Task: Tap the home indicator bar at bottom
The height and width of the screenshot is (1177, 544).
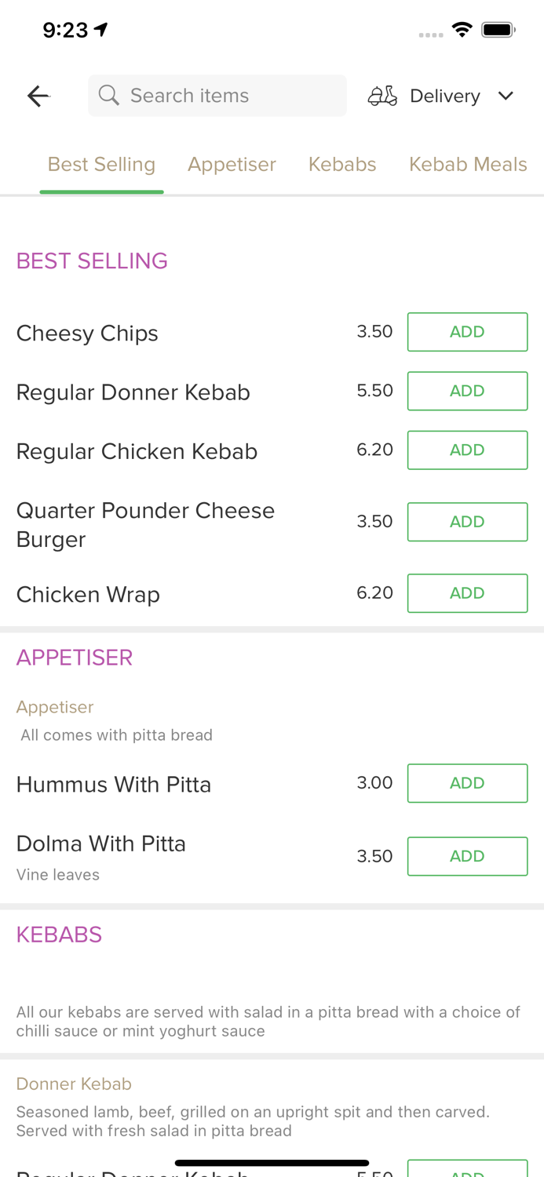Action: click(x=272, y=1163)
